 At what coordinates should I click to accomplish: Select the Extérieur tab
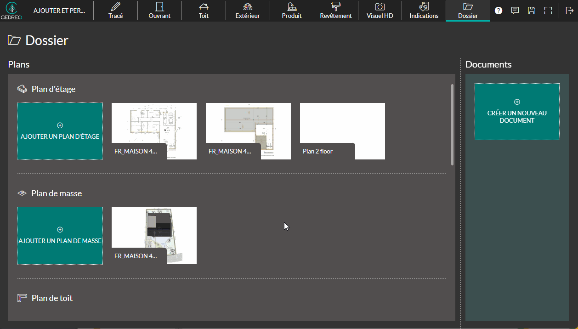248,11
